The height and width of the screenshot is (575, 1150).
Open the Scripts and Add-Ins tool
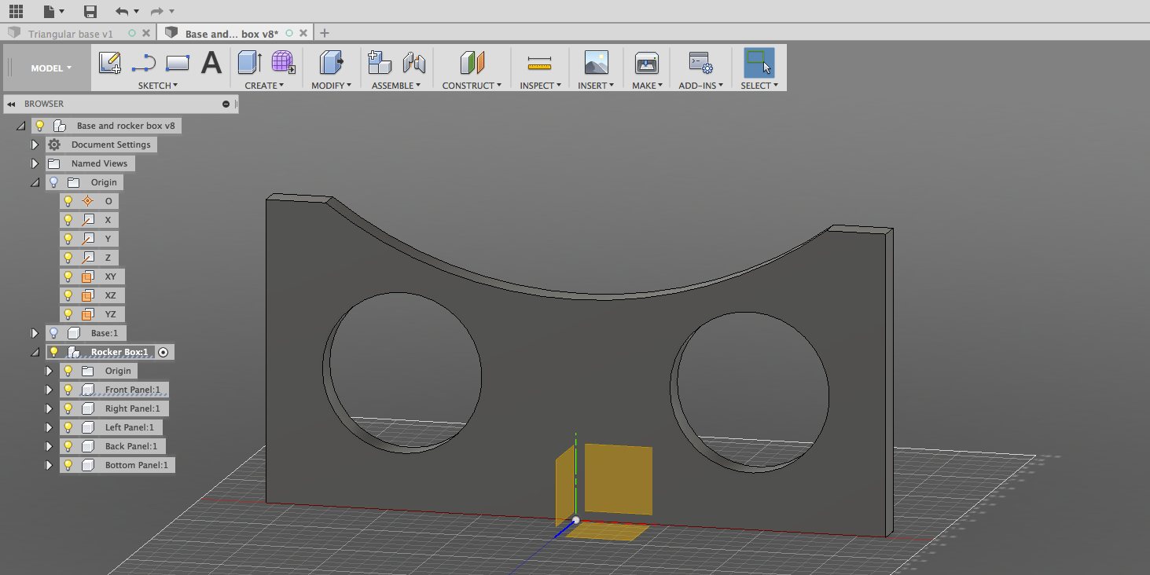pyautogui.click(x=700, y=63)
